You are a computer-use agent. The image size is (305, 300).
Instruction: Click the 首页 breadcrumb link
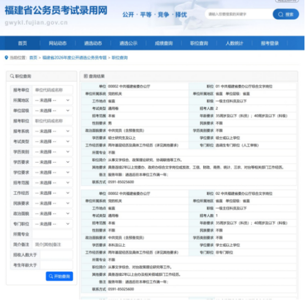(33, 58)
